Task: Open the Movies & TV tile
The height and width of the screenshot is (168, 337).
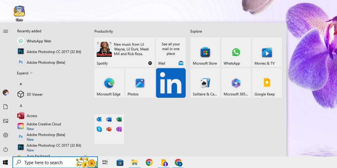Action: pyautogui.click(x=267, y=52)
